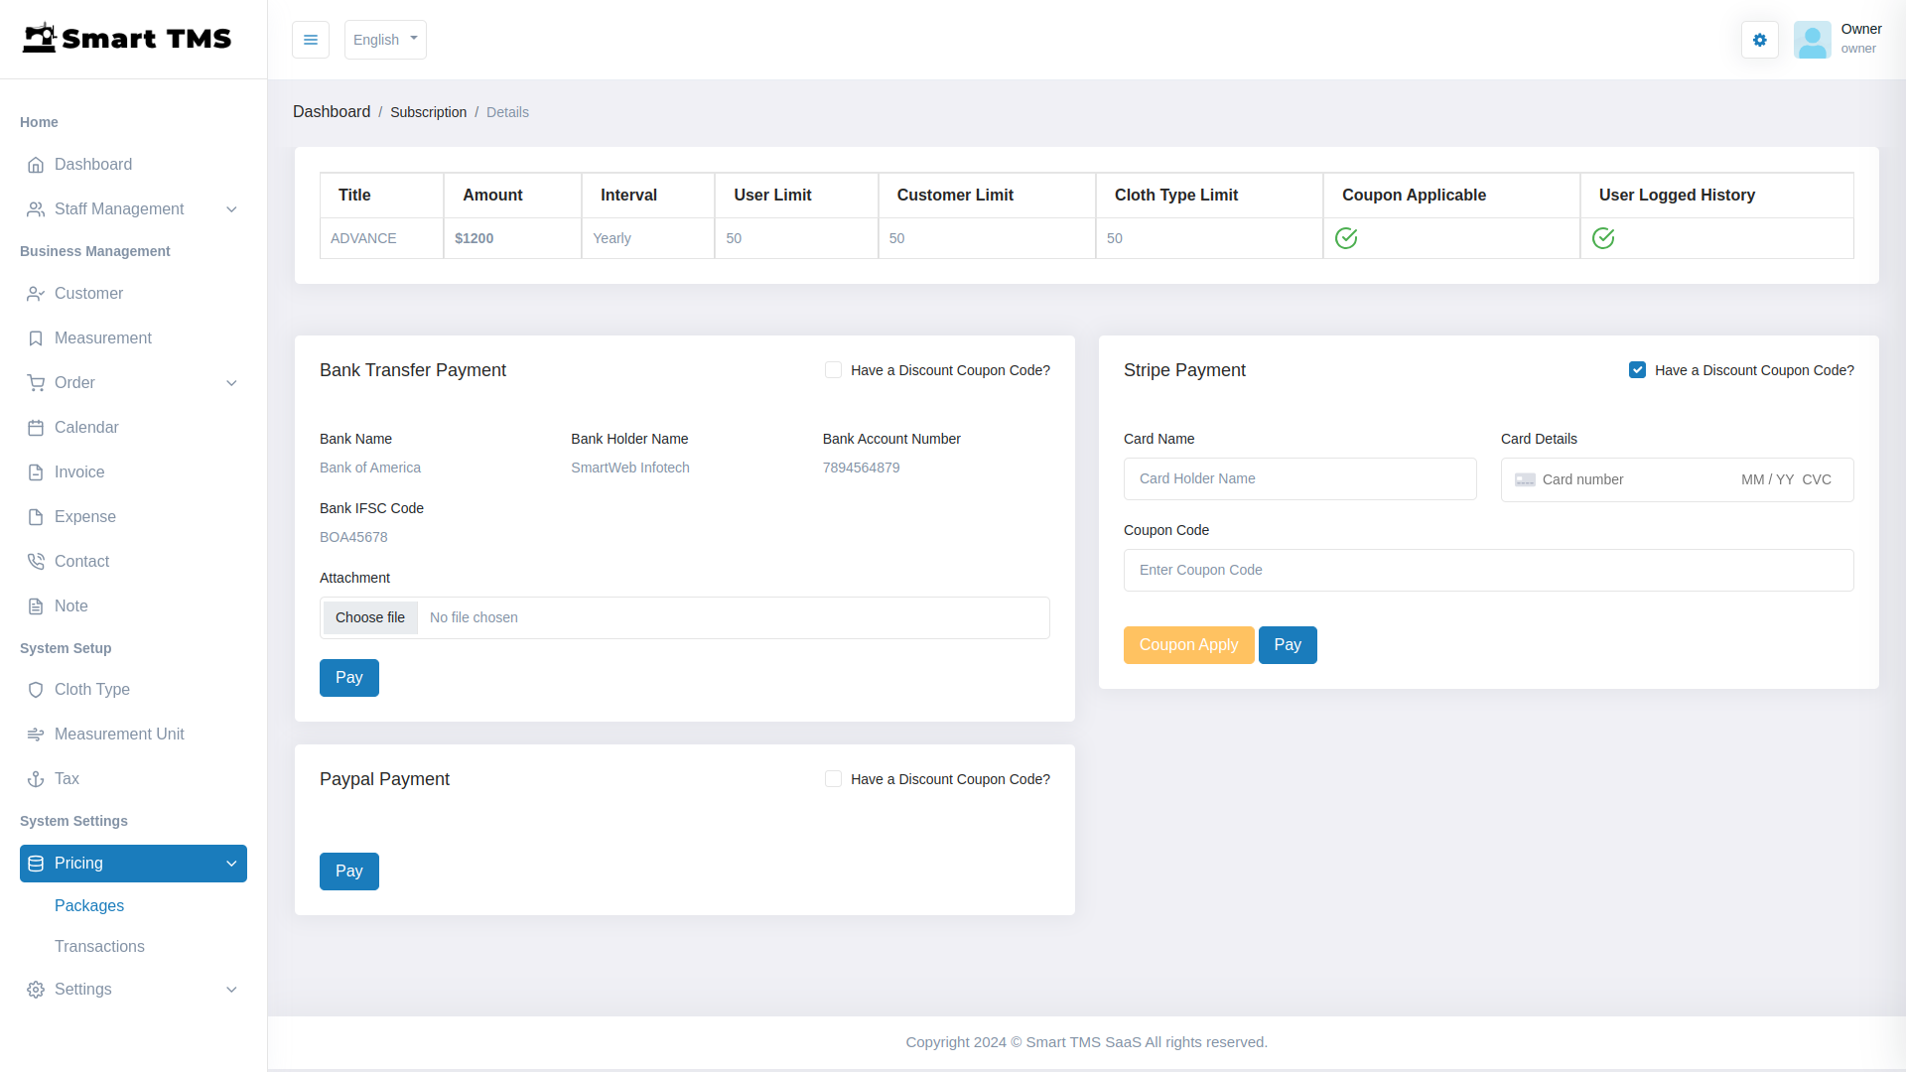Select the Contact phone icon
This screenshot has height=1072, width=1906.
(36, 561)
